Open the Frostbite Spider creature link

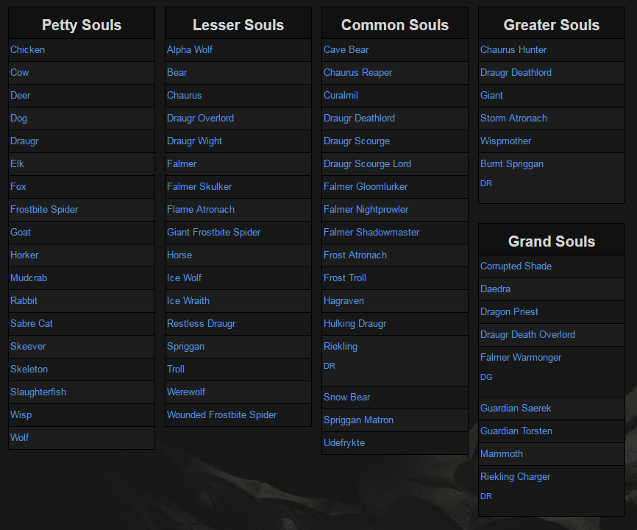(44, 210)
